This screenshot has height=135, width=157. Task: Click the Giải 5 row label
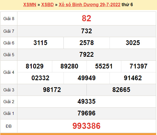(9, 55)
